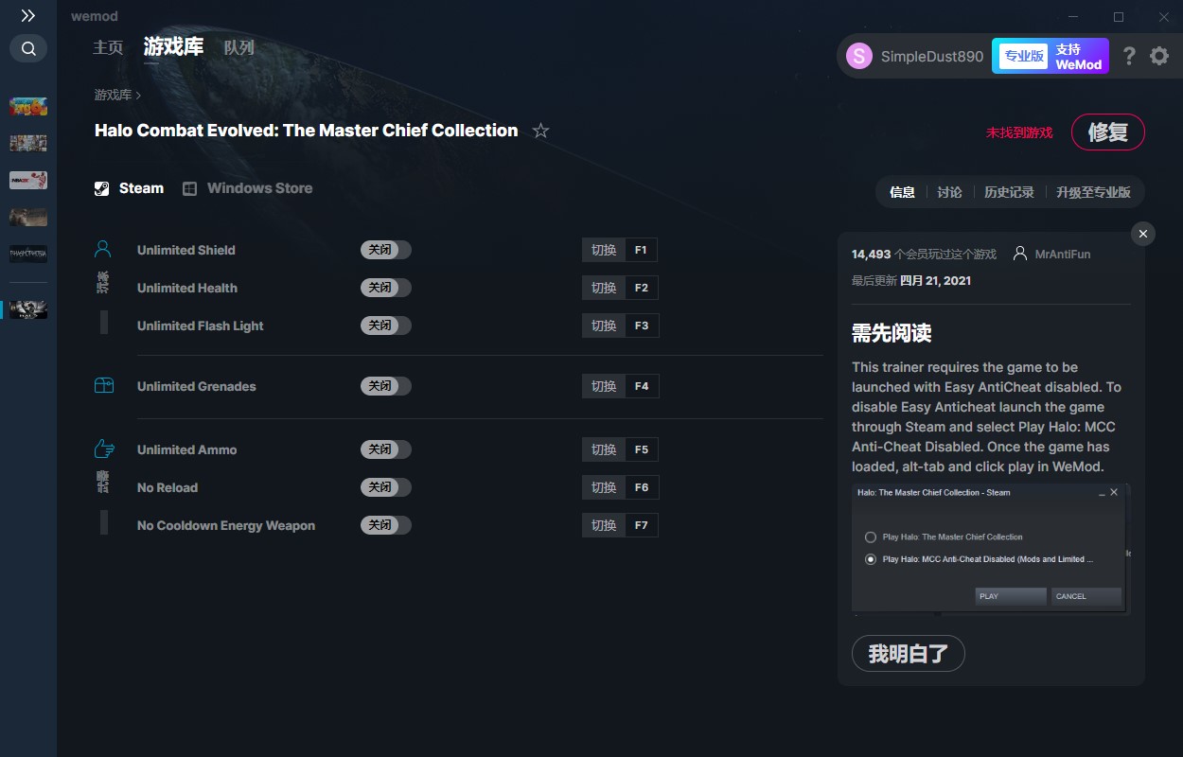The width and height of the screenshot is (1183, 757).
Task: Select the Halo game thumbnail in sidebar
Action: [x=28, y=309]
